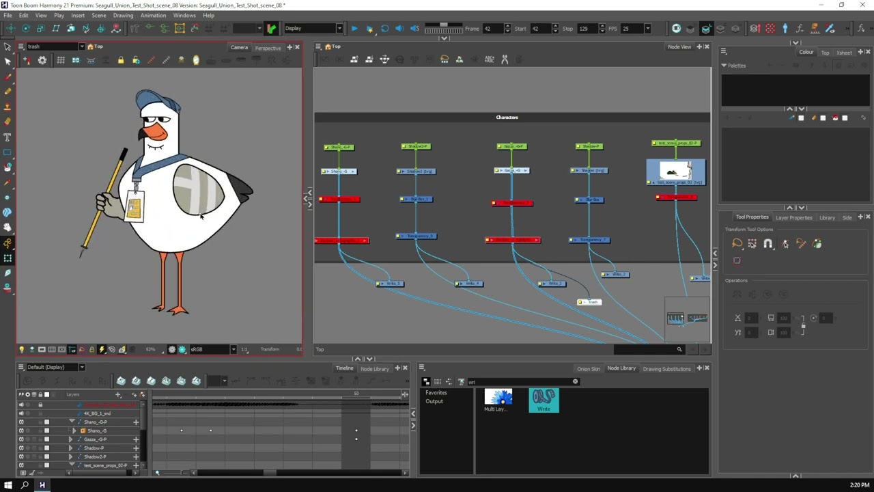Click the green arrow icon beside Display dropdown
The width and height of the screenshot is (874, 492).
pyautogui.click(x=272, y=29)
